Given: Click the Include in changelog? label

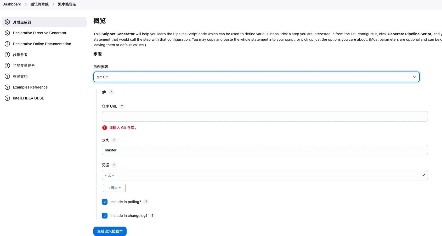Looking at the screenshot, I should (x=129, y=216).
